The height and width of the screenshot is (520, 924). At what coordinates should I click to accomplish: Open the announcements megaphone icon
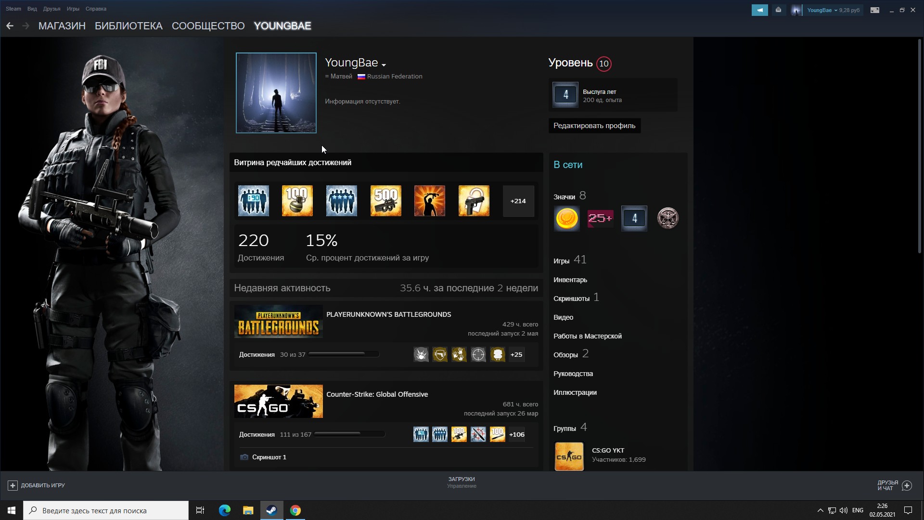tap(759, 10)
